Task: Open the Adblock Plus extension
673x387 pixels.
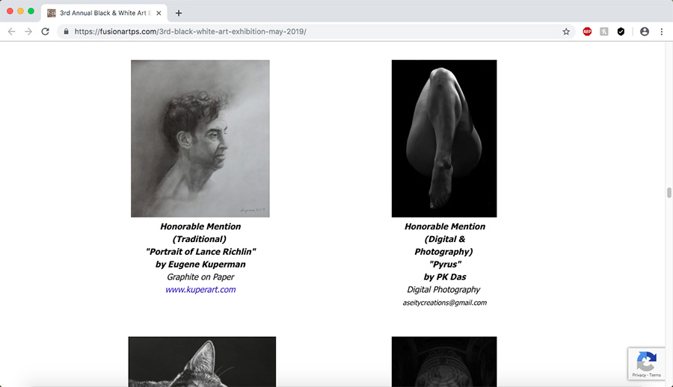Action: click(587, 31)
